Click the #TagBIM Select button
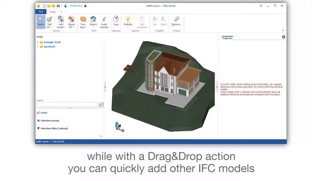Viewport: 322px width, 181px height. pyautogui.click(x=164, y=21)
